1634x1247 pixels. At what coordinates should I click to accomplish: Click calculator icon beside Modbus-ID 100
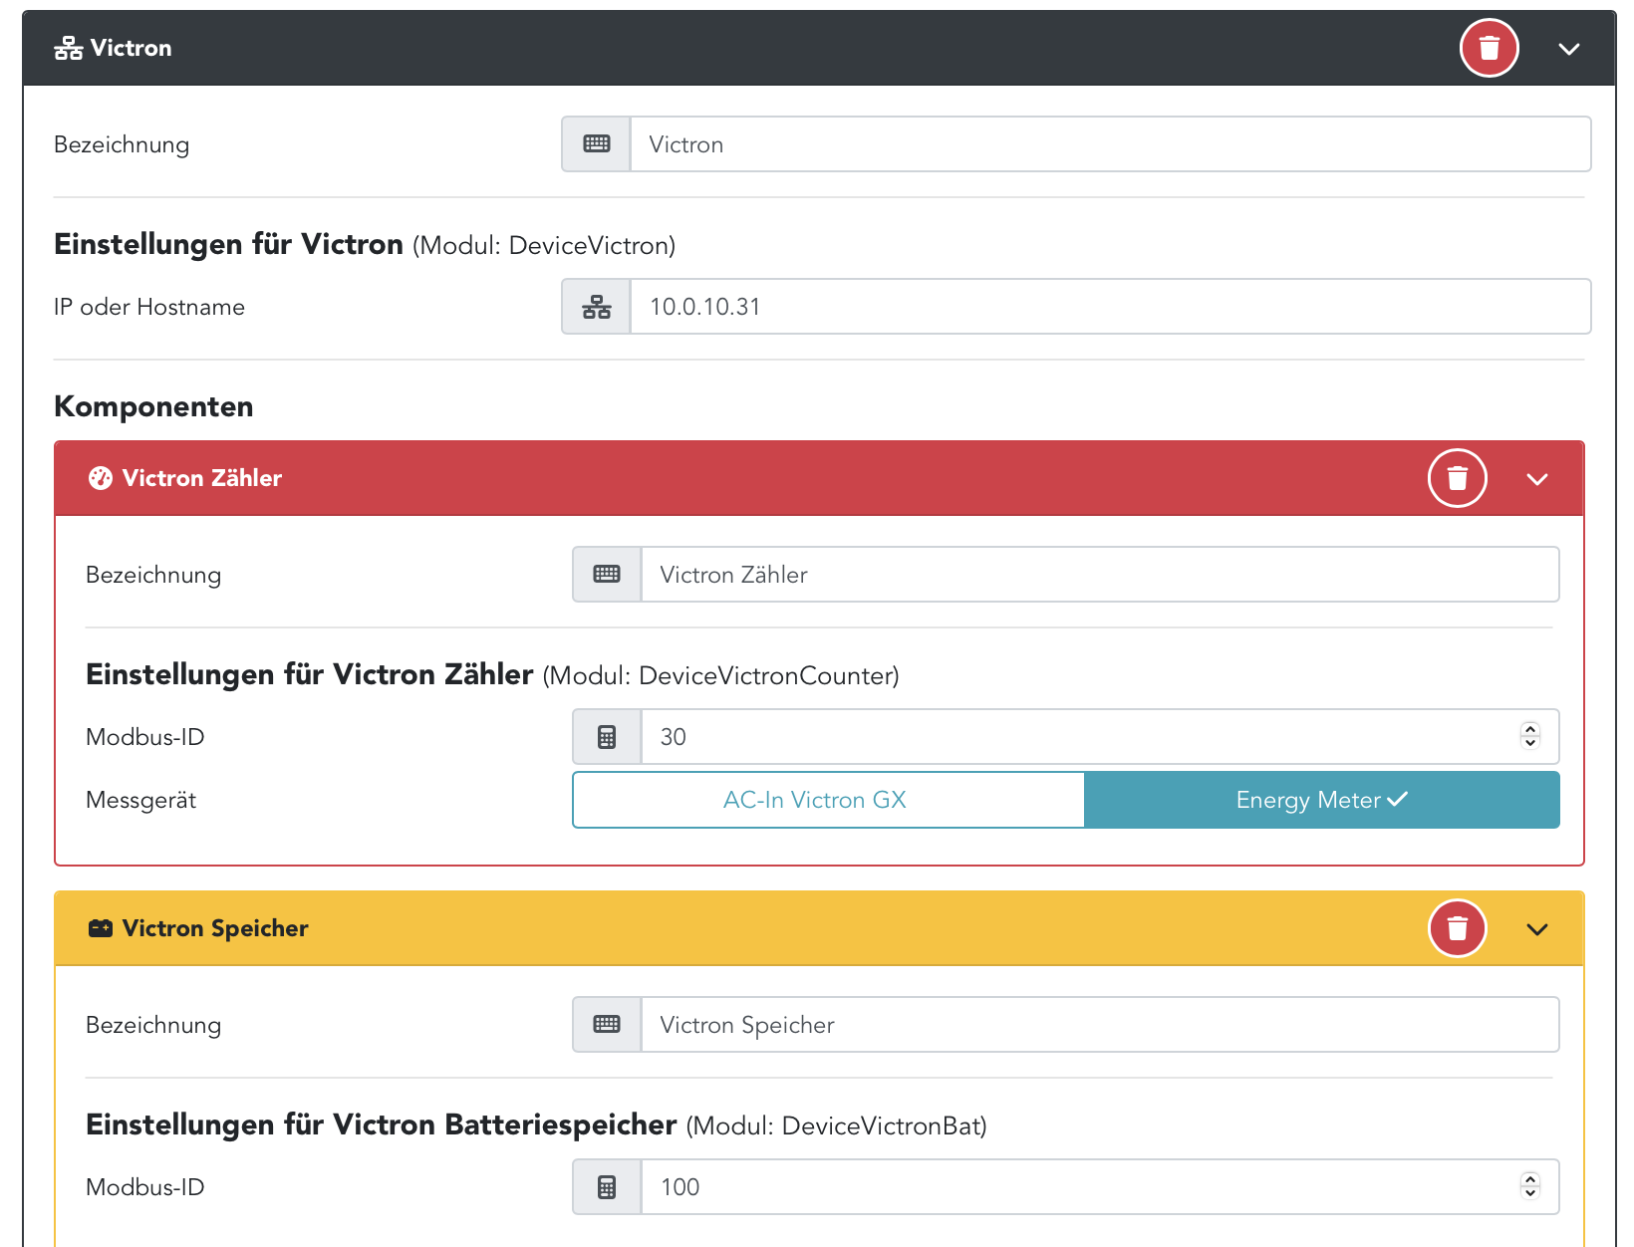tap(607, 1187)
